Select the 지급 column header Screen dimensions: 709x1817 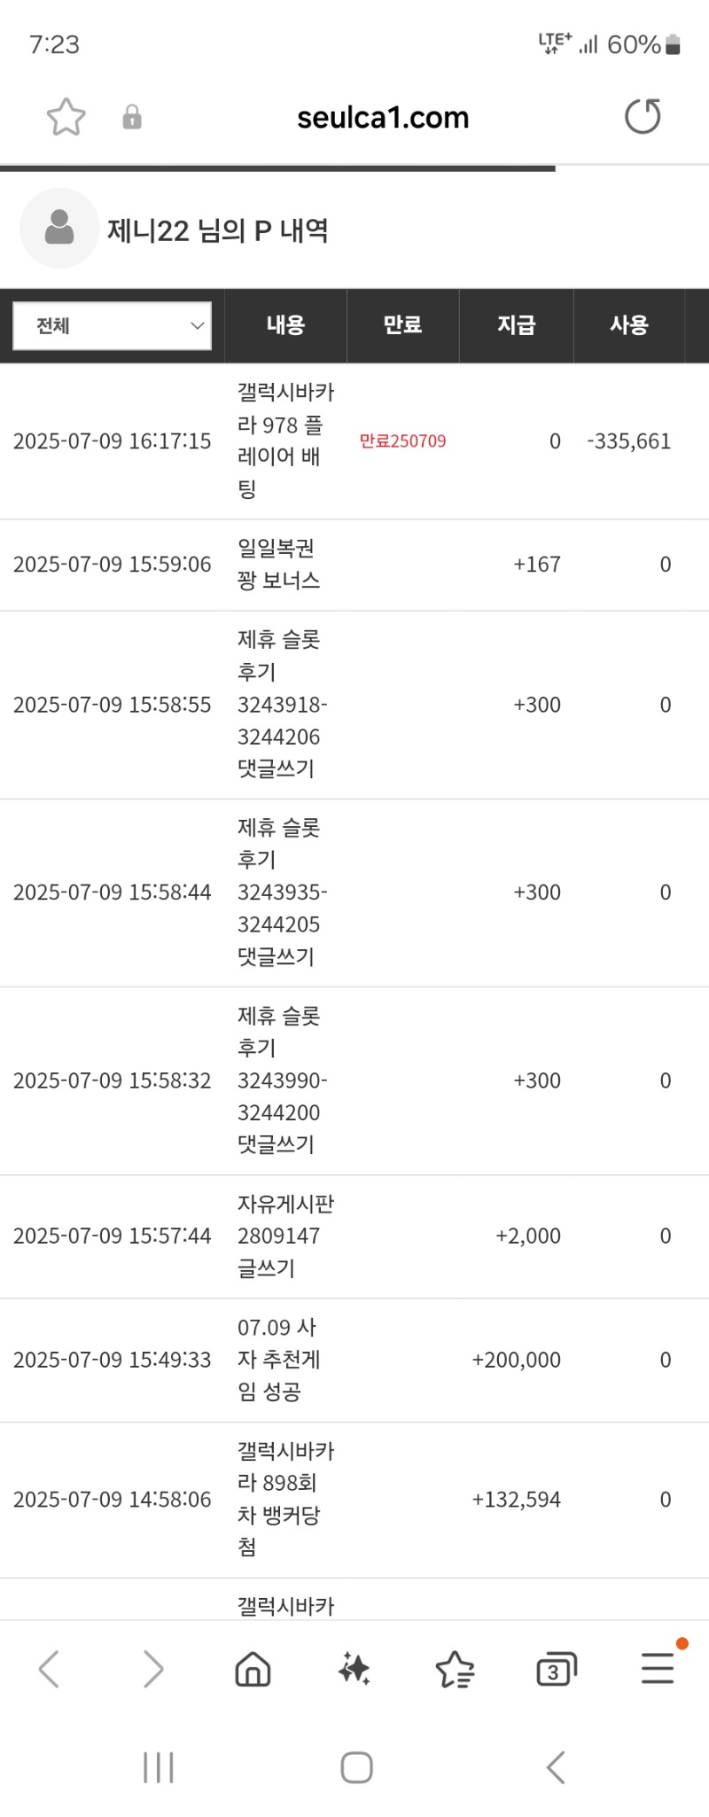(516, 325)
